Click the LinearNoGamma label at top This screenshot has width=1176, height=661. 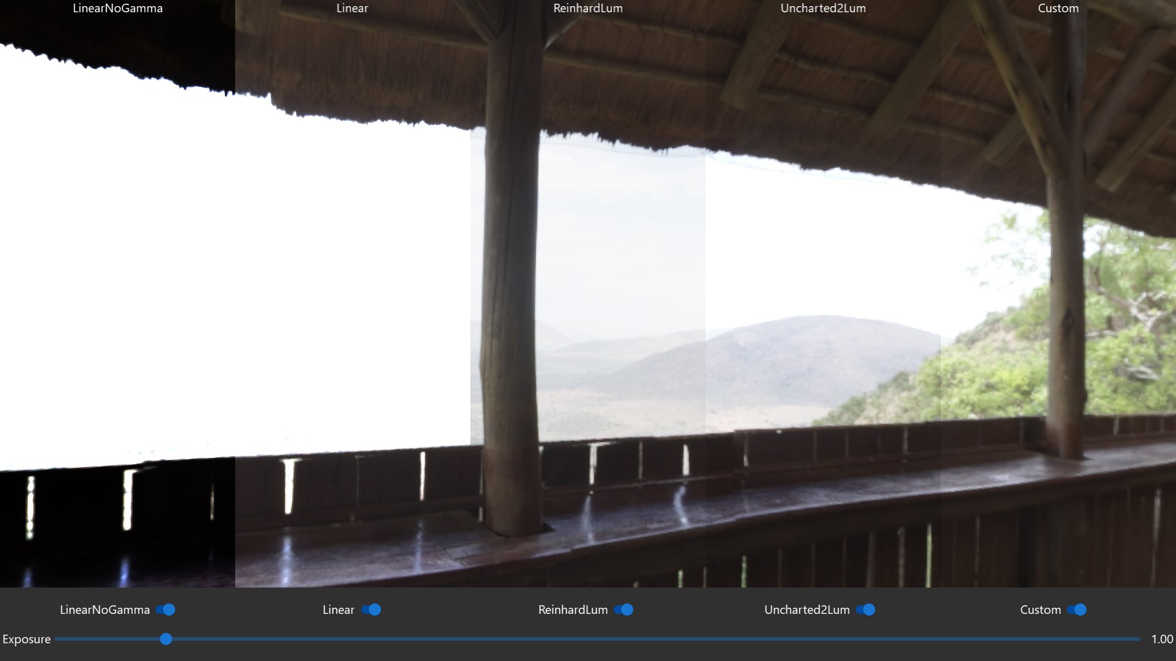(x=118, y=9)
